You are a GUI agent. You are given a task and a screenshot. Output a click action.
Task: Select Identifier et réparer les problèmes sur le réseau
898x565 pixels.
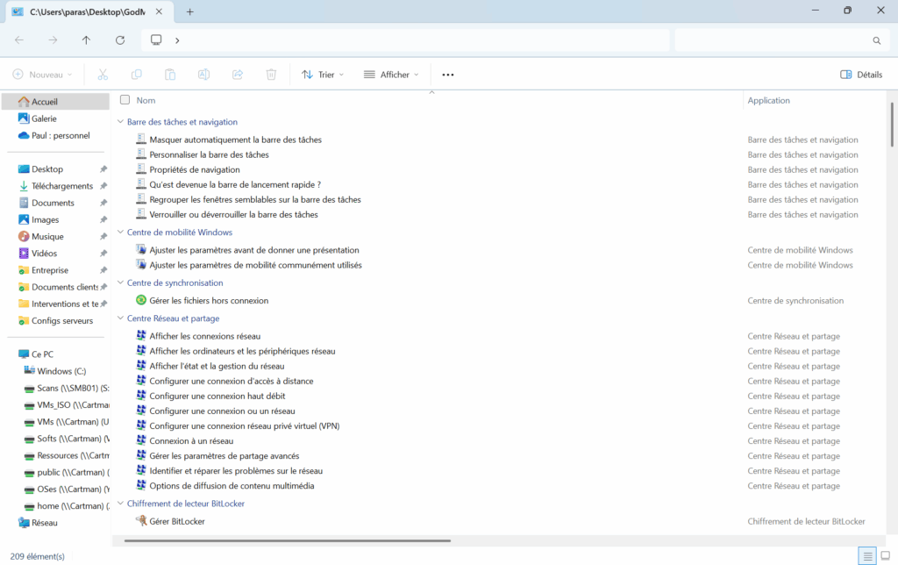(236, 470)
